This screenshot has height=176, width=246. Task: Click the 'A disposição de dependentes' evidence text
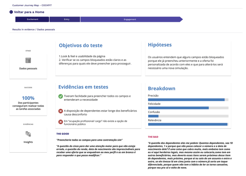pos(100,112)
